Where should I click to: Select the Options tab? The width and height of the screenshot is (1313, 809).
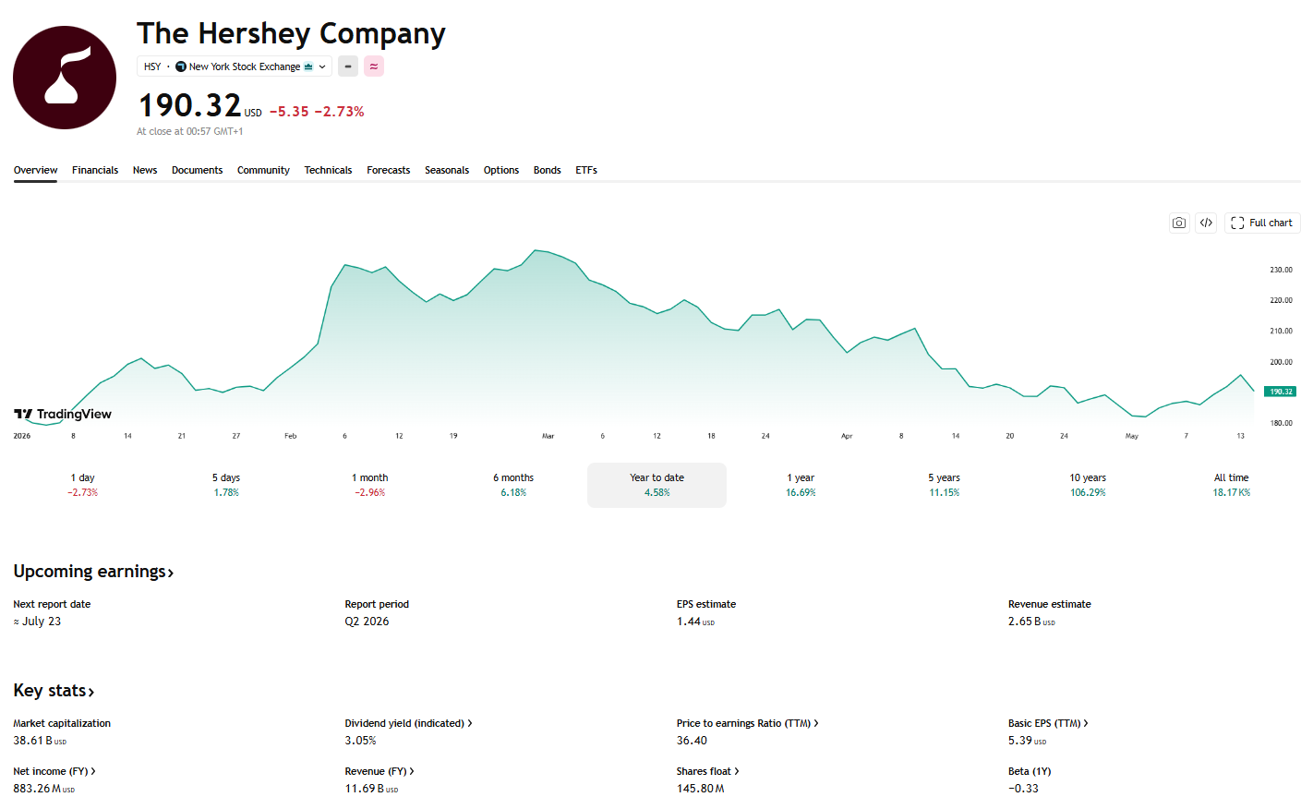(501, 170)
